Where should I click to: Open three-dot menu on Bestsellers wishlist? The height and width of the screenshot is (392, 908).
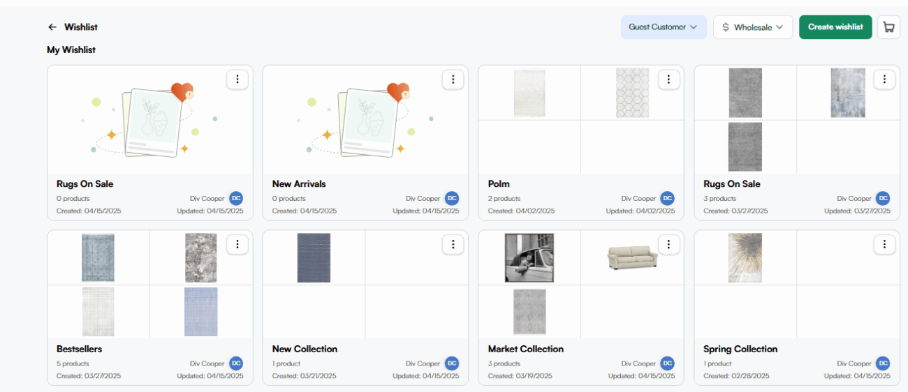coord(237,244)
